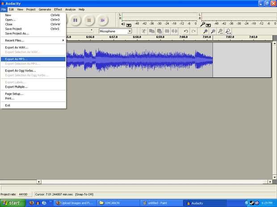This screenshot has height=207, width=277.
Task: Click the Zoom In magnifier icon
Action: (x=205, y=31)
